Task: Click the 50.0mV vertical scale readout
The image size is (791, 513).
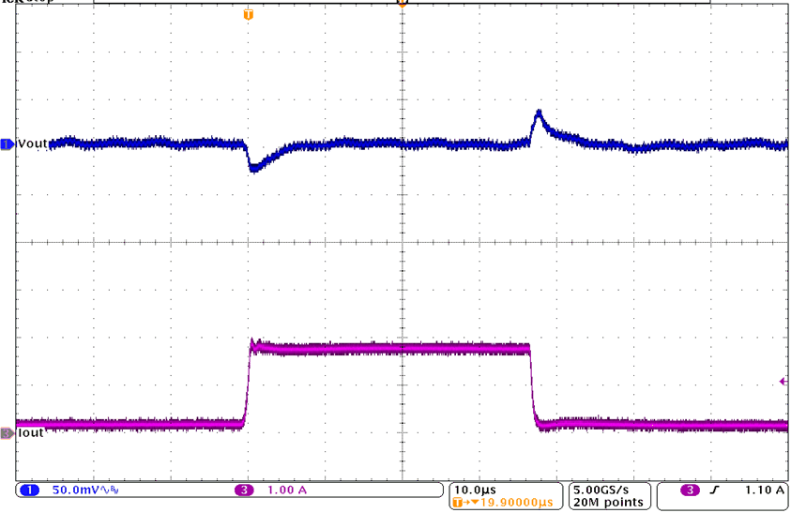Action: [x=77, y=490]
